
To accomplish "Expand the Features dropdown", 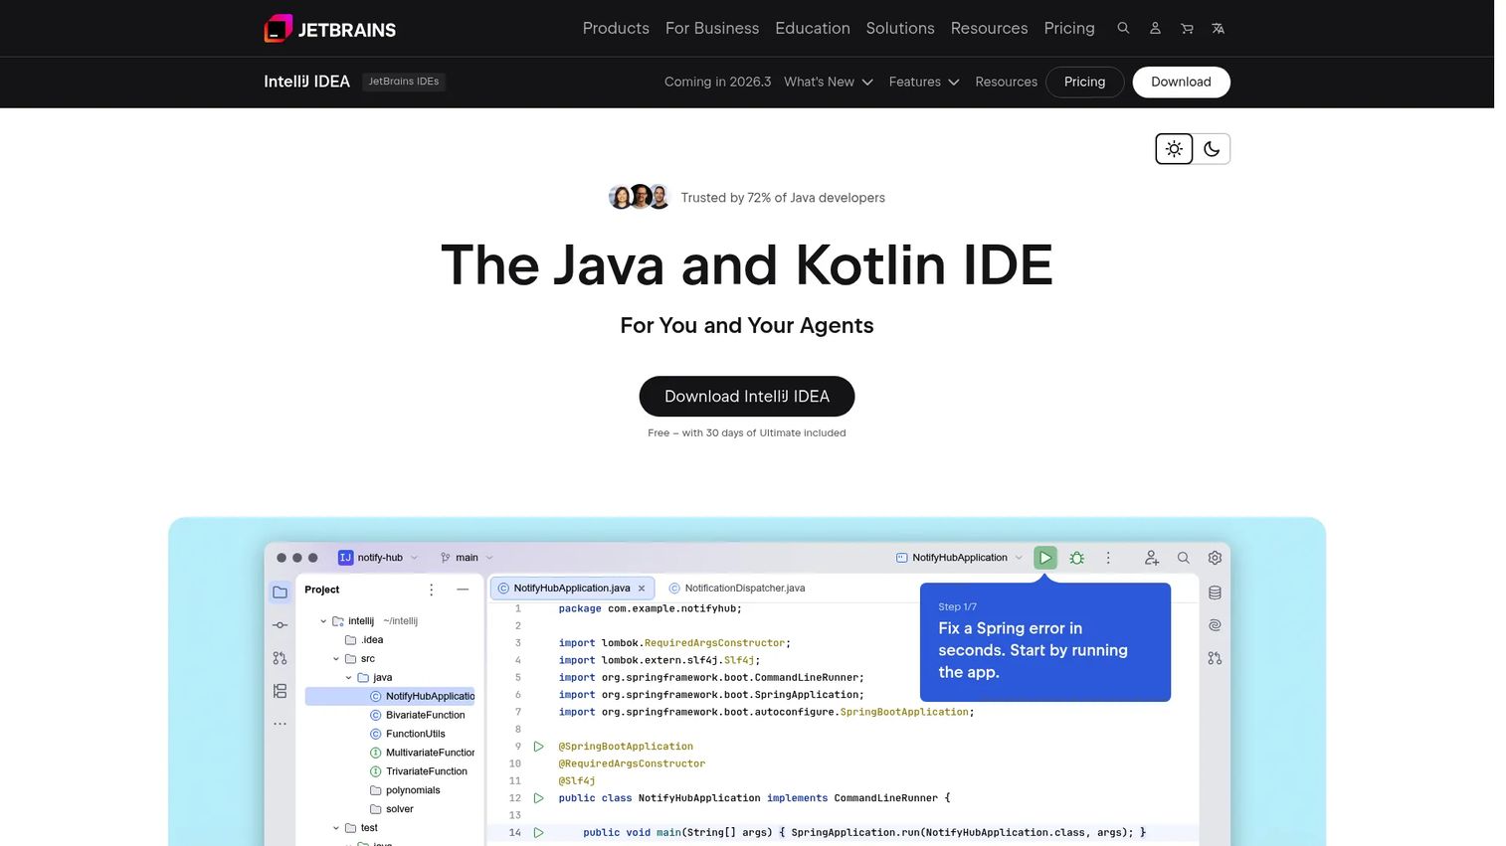I will point(924,82).
